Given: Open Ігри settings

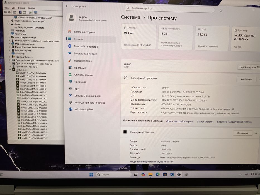Looking at the screenshot, I should [x=77, y=89].
